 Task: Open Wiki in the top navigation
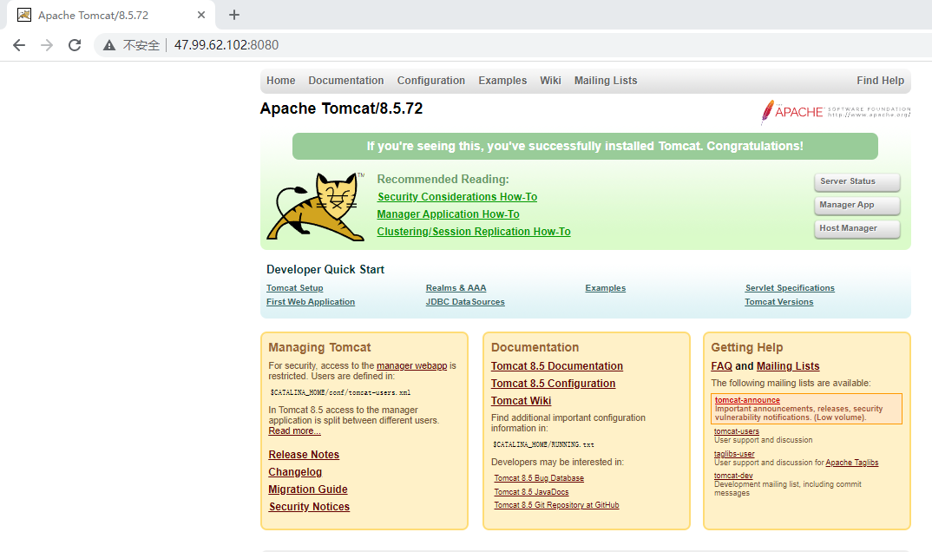point(550,80)
